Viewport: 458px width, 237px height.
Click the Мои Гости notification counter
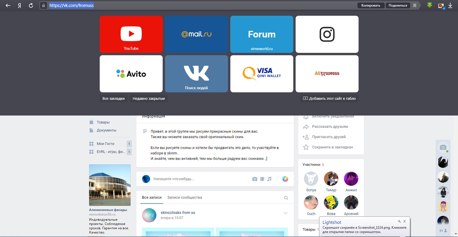[129, 144]
